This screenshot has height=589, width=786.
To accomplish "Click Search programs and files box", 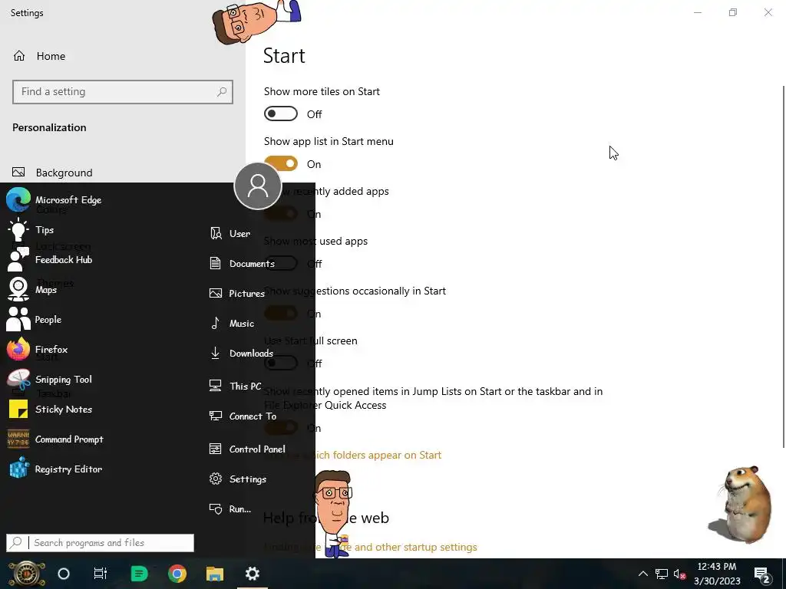I will tap(101, 543).
